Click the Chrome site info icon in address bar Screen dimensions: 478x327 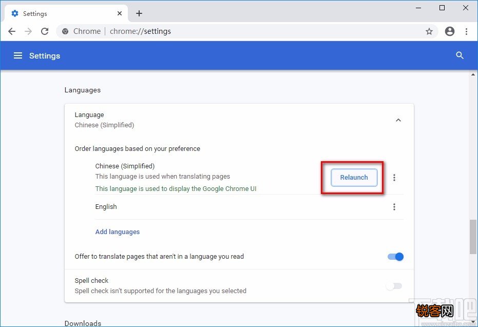click(65, 31)
